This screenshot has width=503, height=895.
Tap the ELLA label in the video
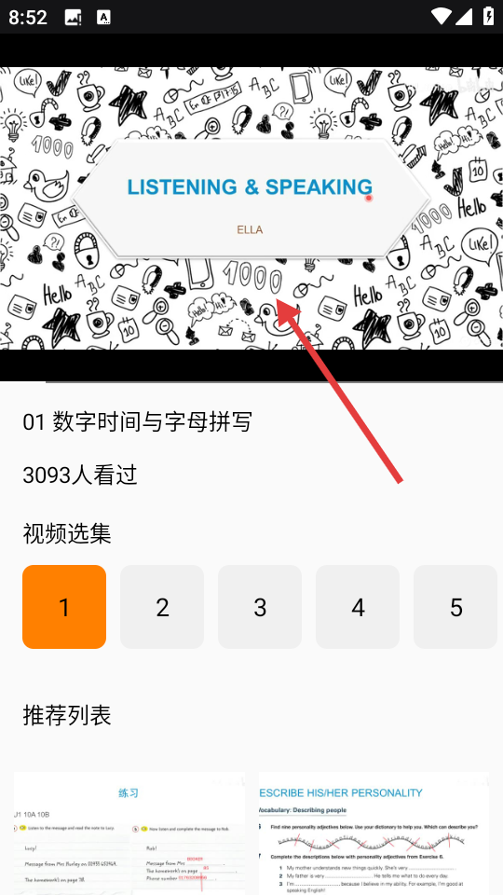tap(250, 230)
